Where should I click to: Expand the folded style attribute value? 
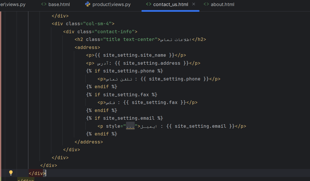pyautogui.click(x=130, y=126)
